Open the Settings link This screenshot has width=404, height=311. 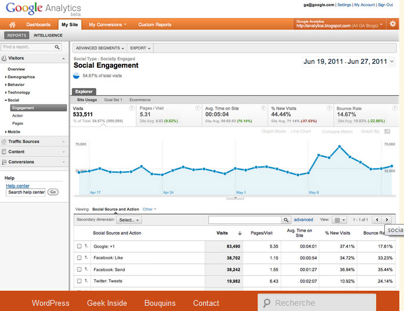click(344, 5)
